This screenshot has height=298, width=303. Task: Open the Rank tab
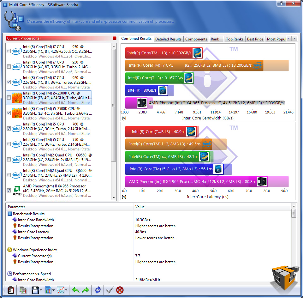coord(216,39)
